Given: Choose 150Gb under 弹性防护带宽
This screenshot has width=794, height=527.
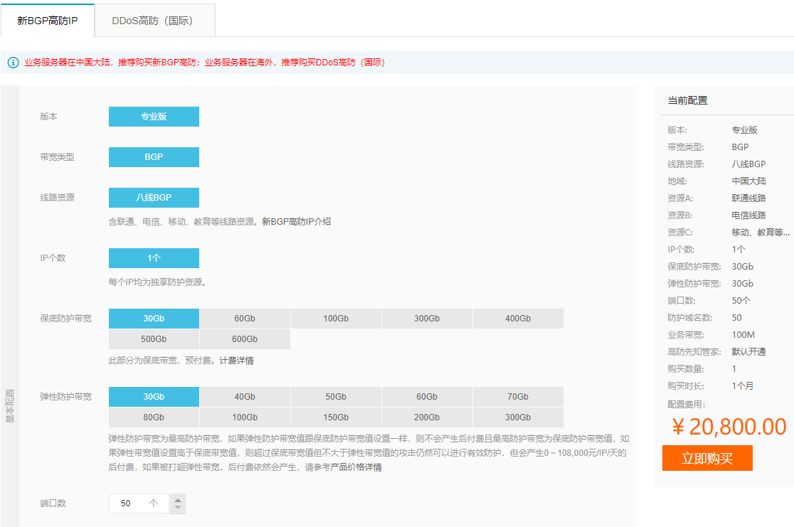Looking at the screenshot, I should 336,417.
